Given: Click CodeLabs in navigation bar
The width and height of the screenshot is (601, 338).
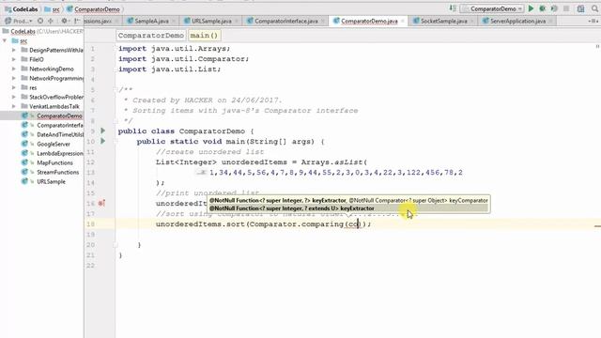Looking at the screenshot, I should pyautogui.click(x=22, y=8).
